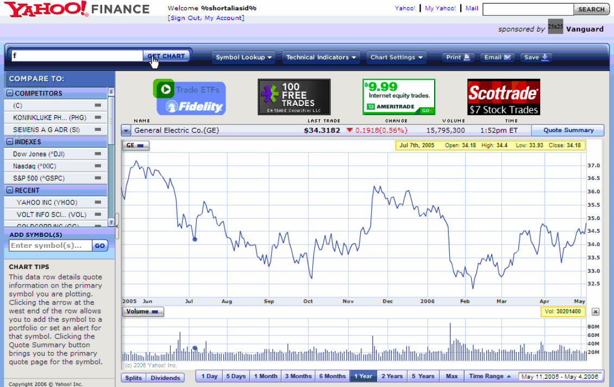Click the GE series color legend button

(135, 145)
